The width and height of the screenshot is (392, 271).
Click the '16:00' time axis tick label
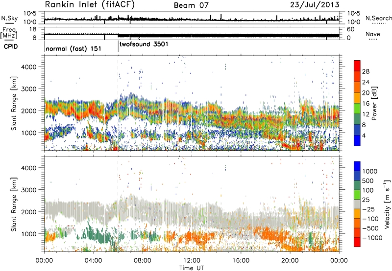(x=241, y=261)
